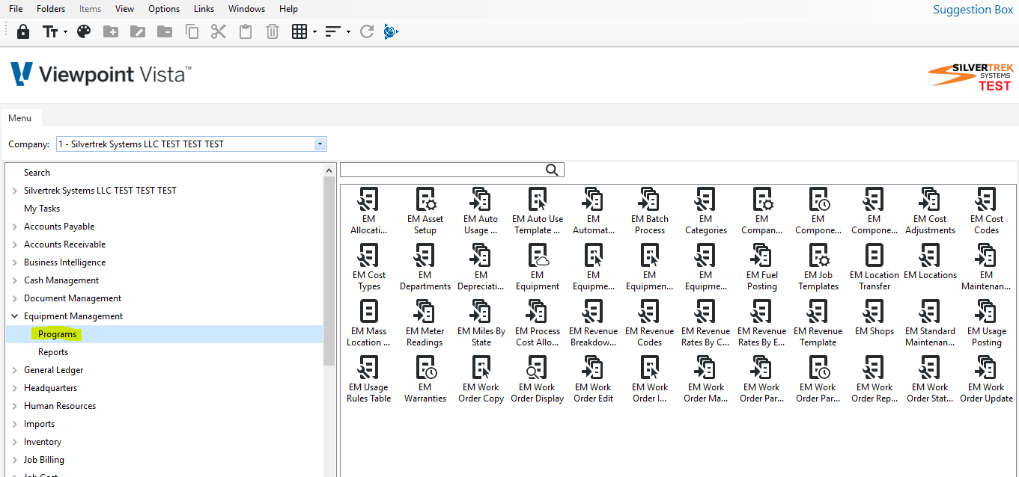This screenshot has width=1019, height=477.
Task: Open EM Cost Types program
Action: pos(369,267)
